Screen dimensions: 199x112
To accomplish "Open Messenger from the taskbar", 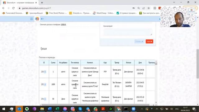I will click(x=65, y=109).
